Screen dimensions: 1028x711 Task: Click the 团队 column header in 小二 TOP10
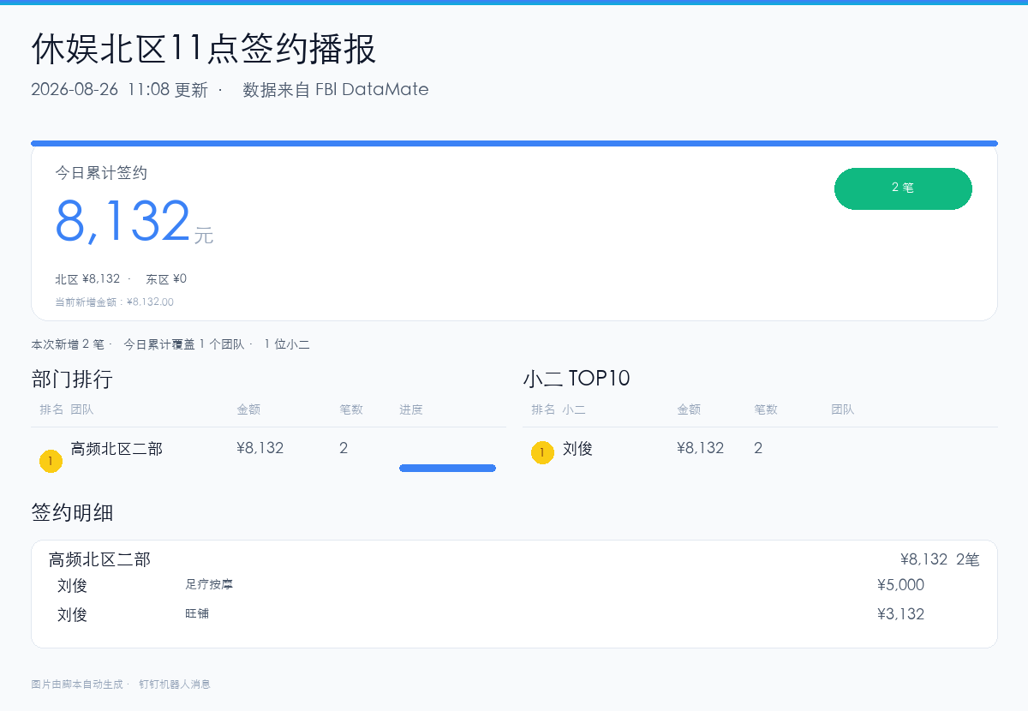tap(843, 409)
